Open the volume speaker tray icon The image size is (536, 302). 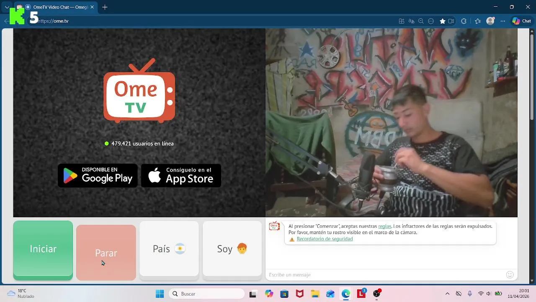488,294
